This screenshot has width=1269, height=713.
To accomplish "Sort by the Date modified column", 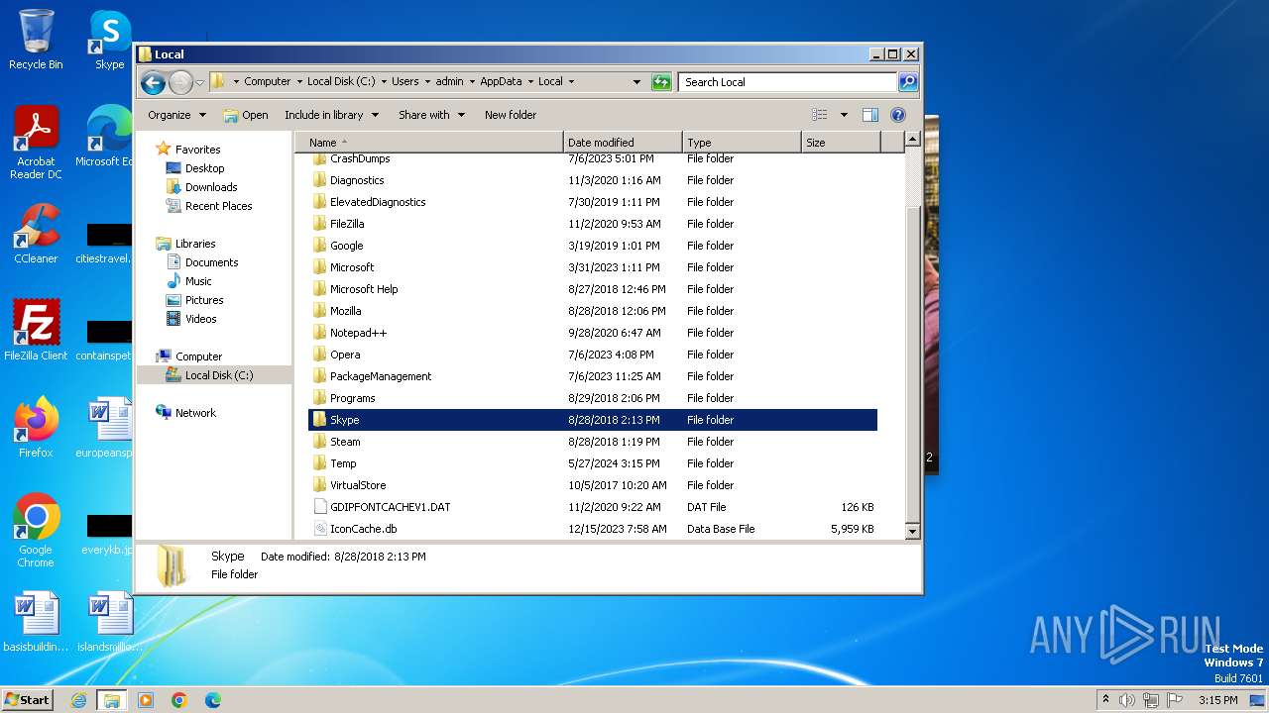I will pos(623,143).
